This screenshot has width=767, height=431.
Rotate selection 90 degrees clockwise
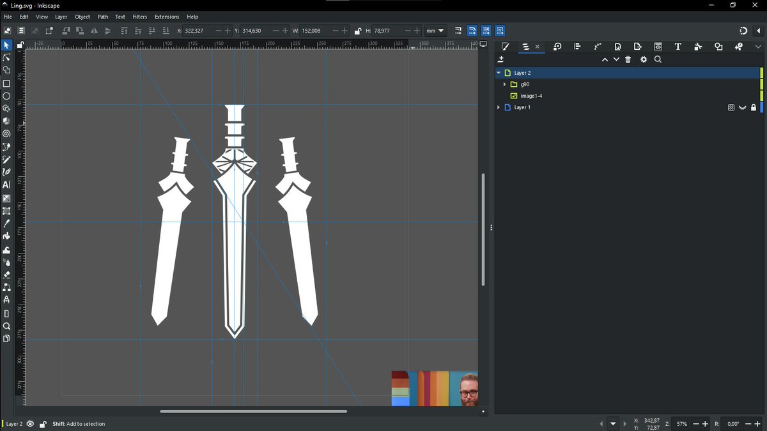coord(79,31)
